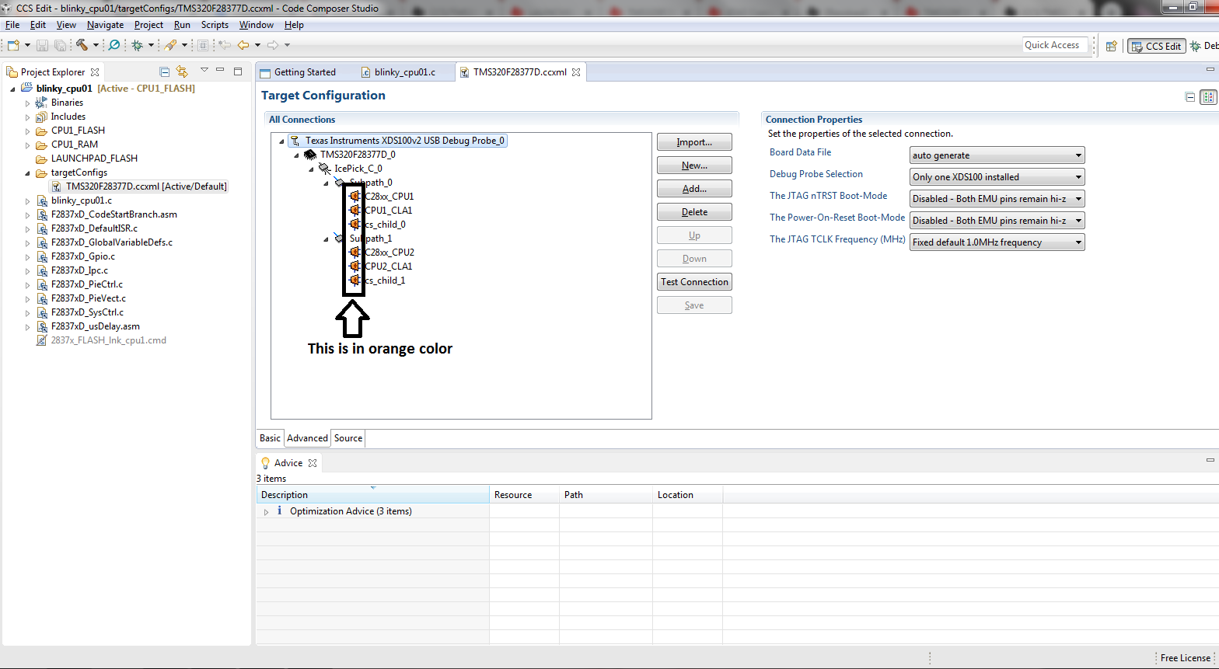Click the Test Connection button
Viewport: 1219px width, 669px height.
click(x=694, y=282)
